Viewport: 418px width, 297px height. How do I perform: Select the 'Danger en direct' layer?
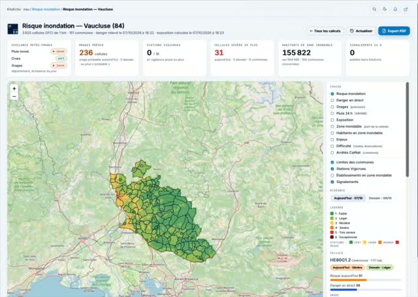(x=332, y=101)
